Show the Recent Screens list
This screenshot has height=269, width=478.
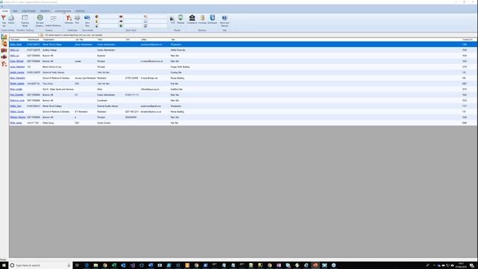40,20
